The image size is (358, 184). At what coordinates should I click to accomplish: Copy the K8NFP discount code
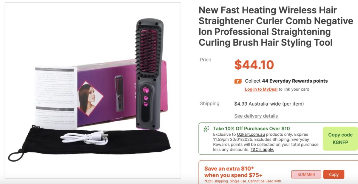pyautogui.click(x=340, y=139)
